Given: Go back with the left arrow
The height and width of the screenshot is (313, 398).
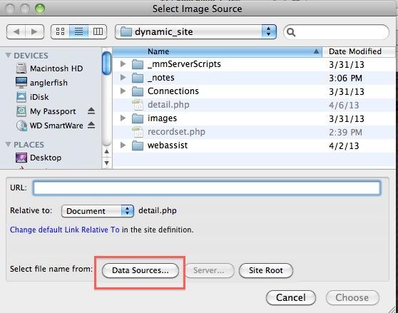Looking at the screenshot, I should pos(16,31).
